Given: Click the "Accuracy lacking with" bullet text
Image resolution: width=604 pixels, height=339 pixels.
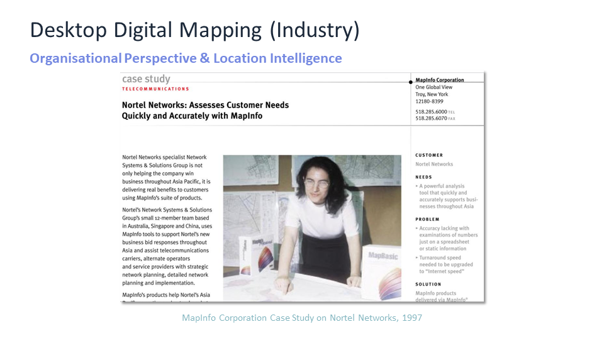Looking at the screenshot, I should 444,229.
